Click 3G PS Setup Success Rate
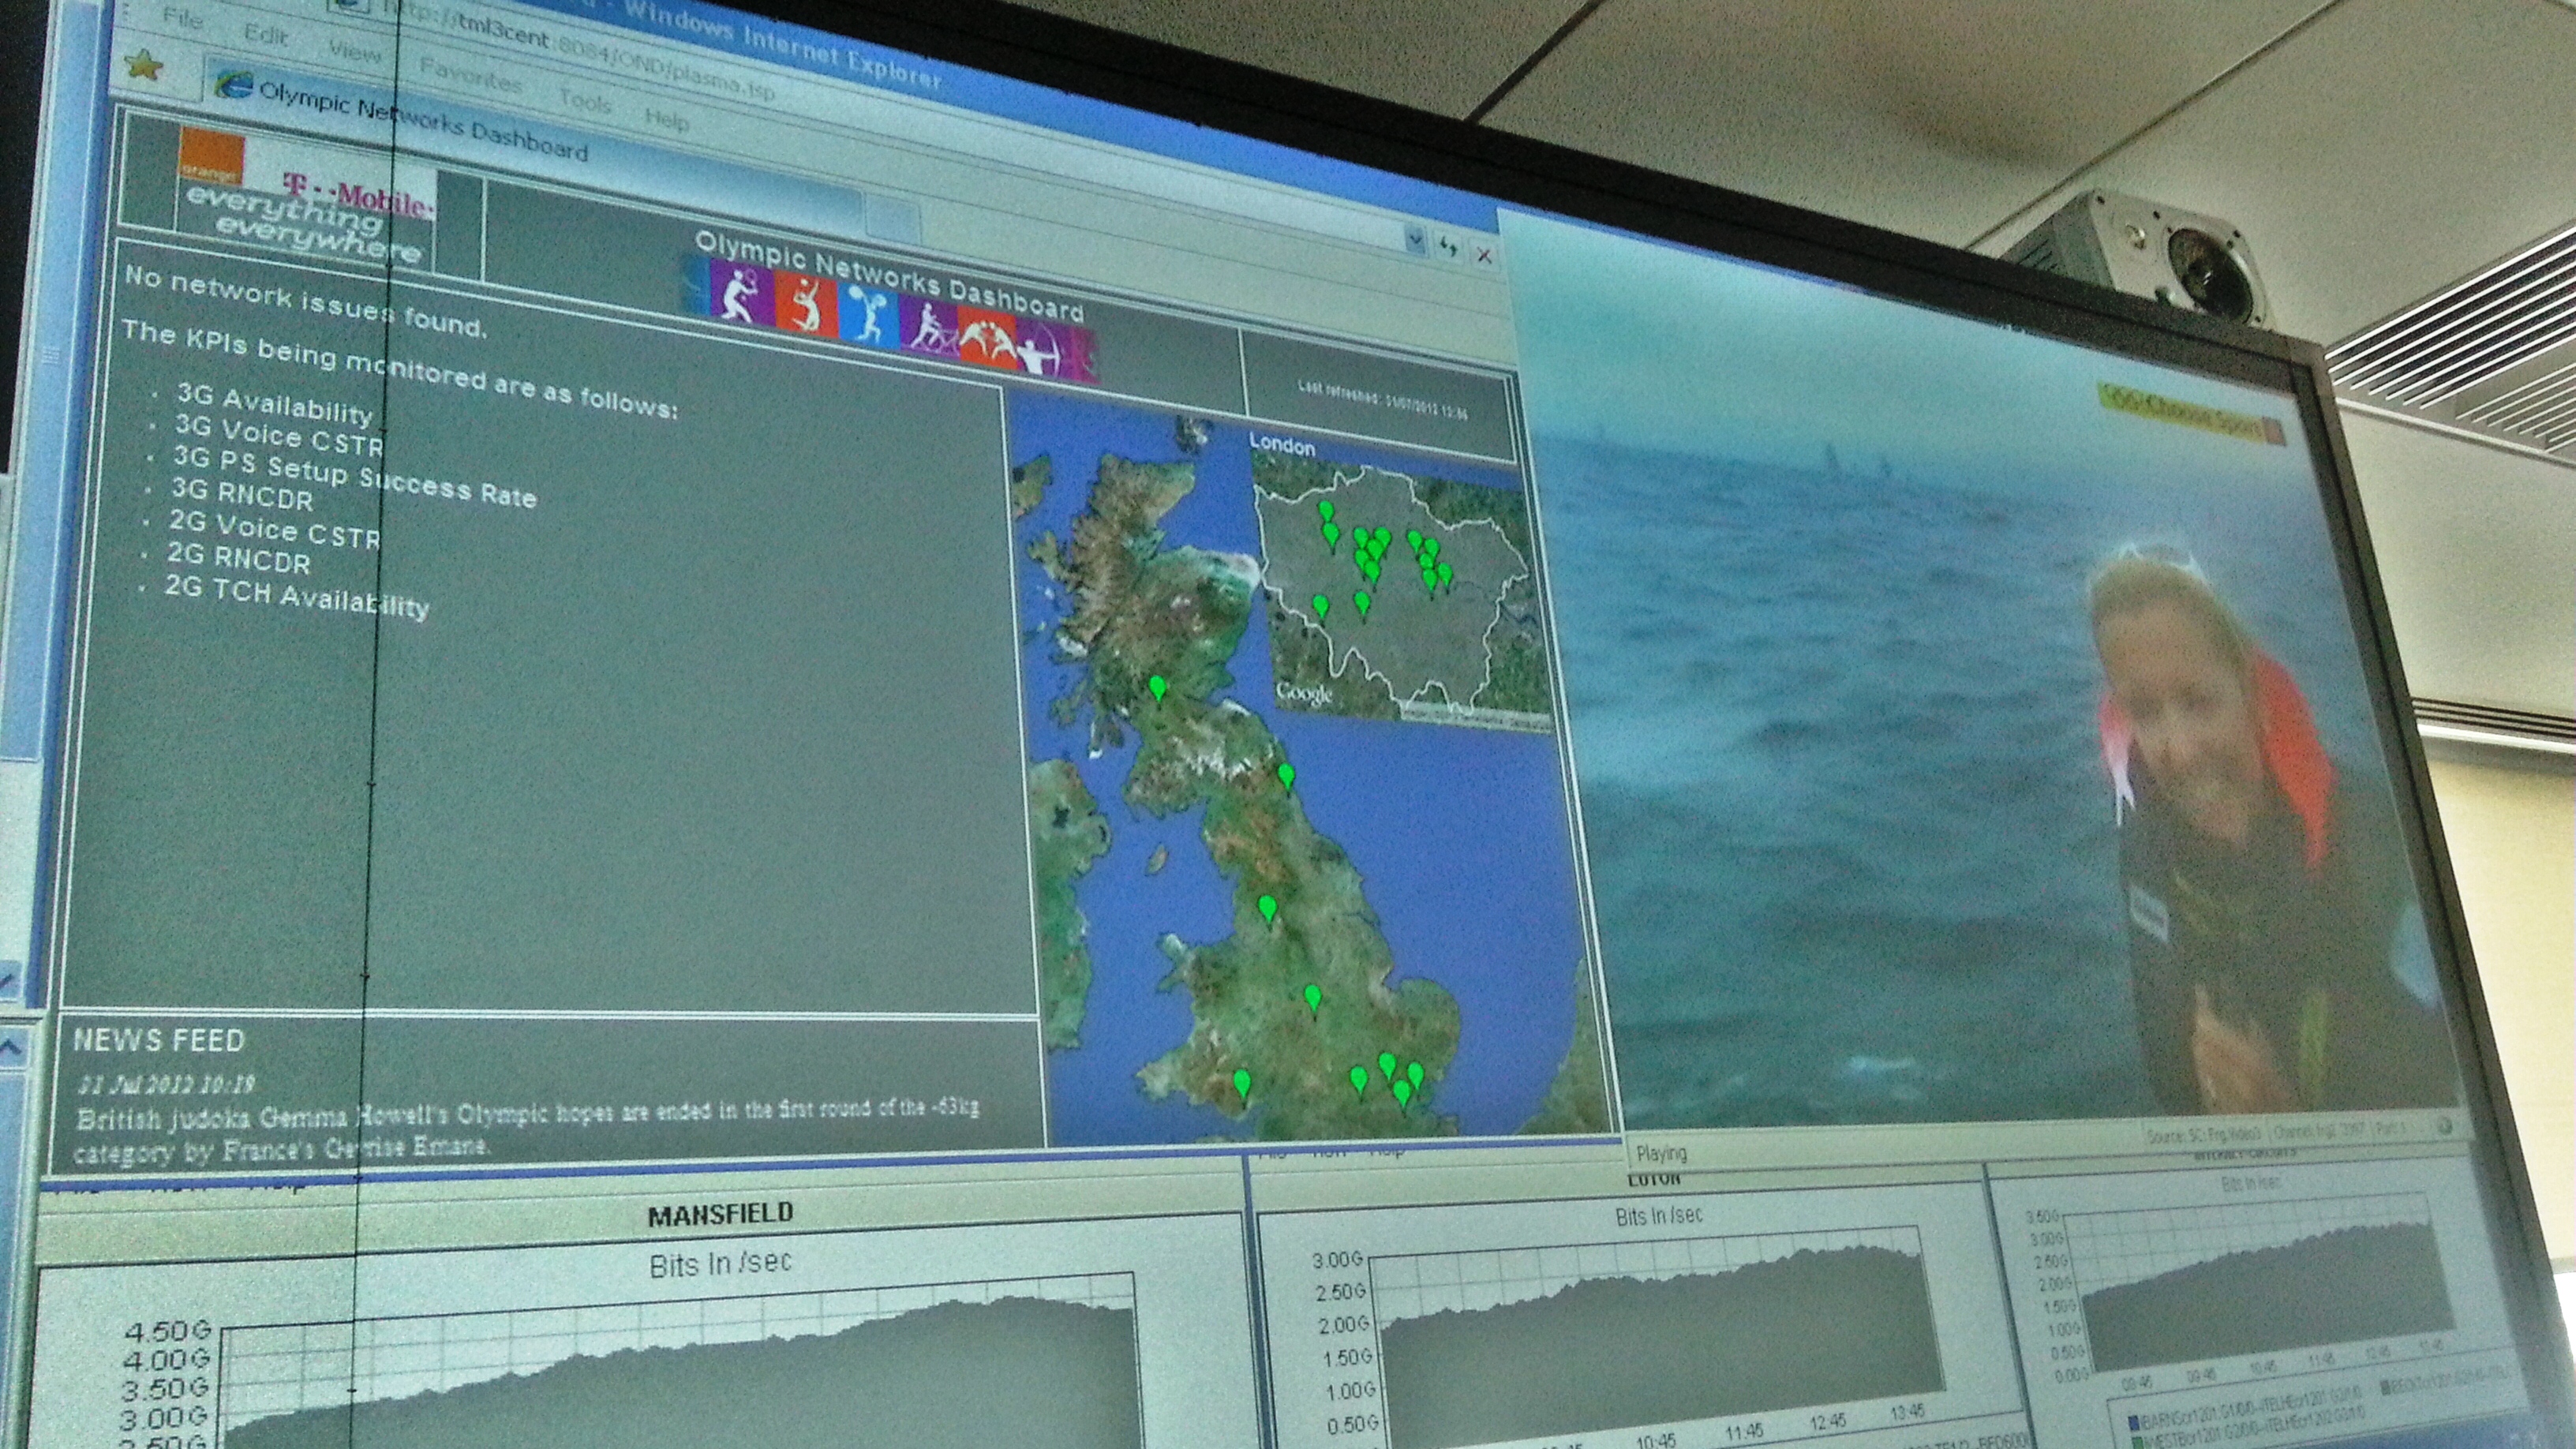The height and width of the screenshot is (1449, 2576). [x=354, y=475]
